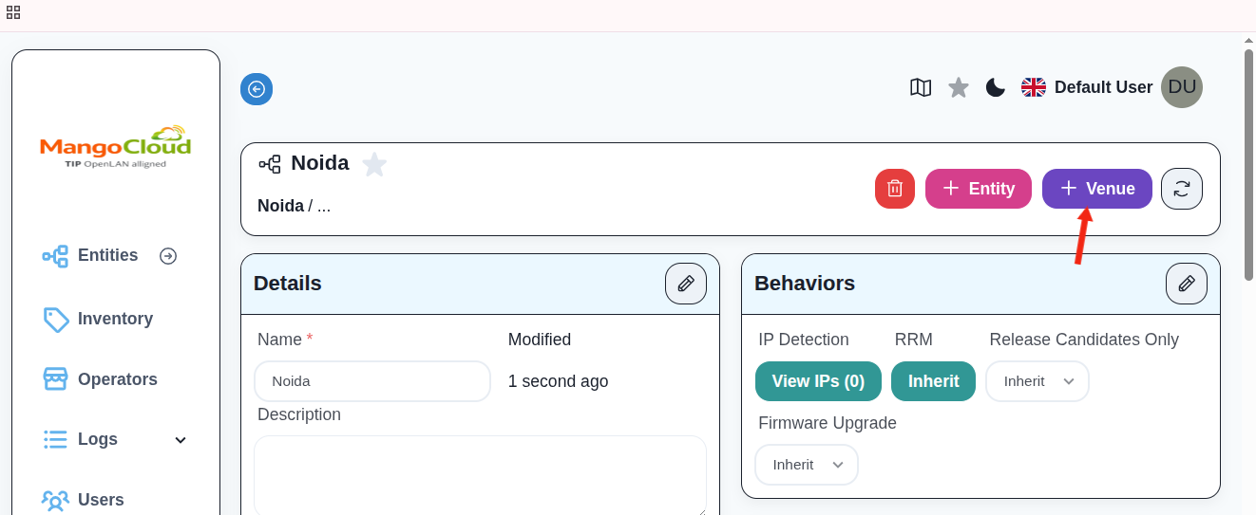Click the View IPs (0) button
The image size is (1256, 515).
click(x=817, y=381)
